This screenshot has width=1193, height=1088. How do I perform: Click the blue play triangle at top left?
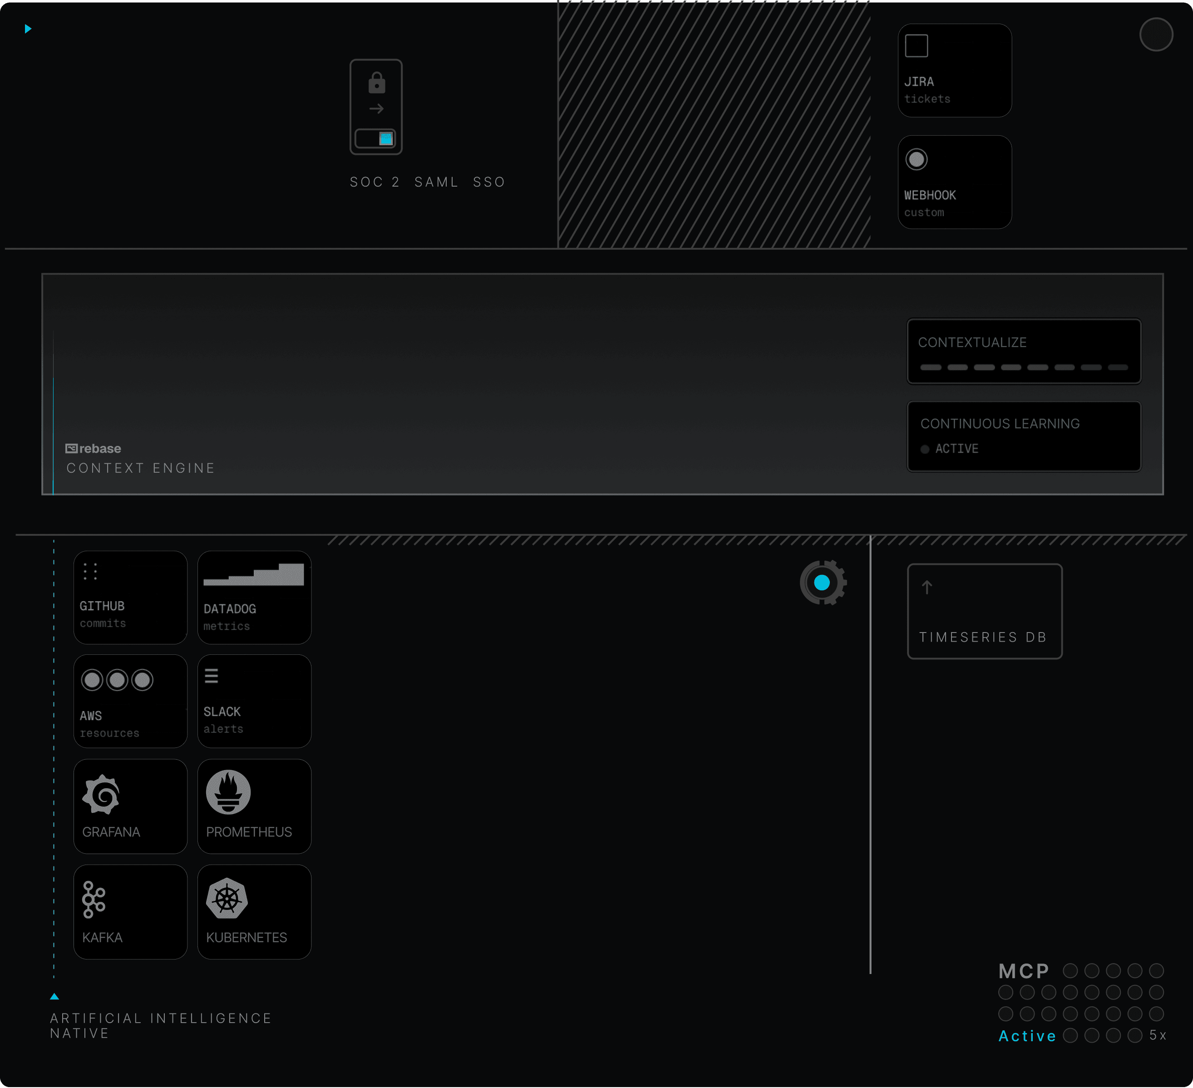[x=28, y=29]
